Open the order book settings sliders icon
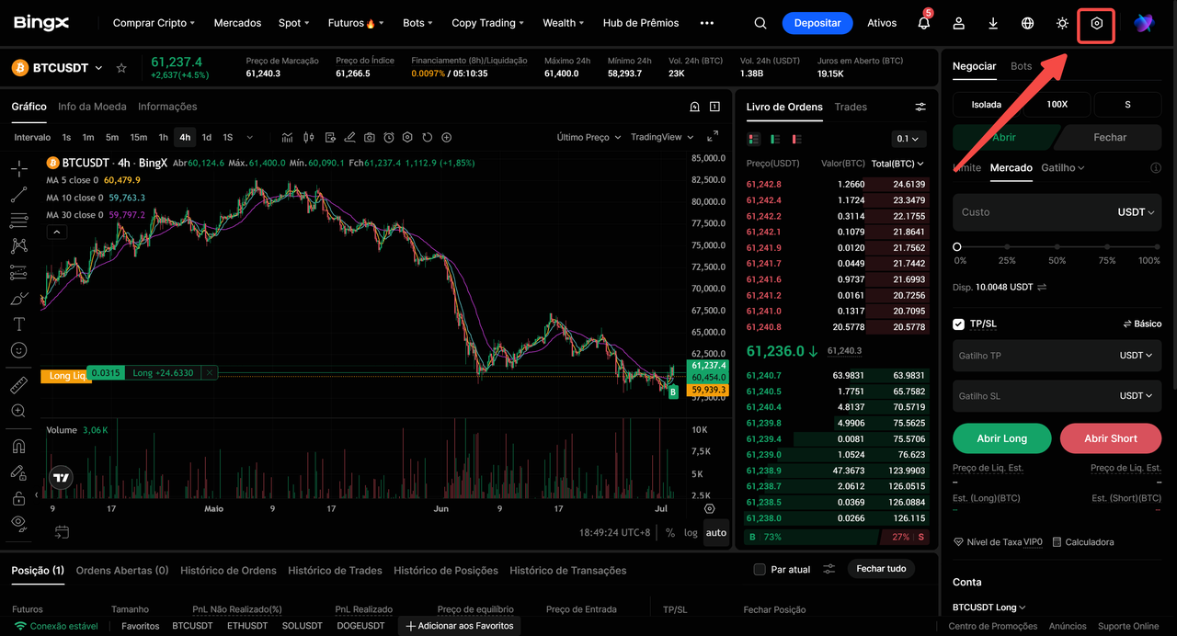This screenshot has height=636, width=1177. (x=920, y=108)
